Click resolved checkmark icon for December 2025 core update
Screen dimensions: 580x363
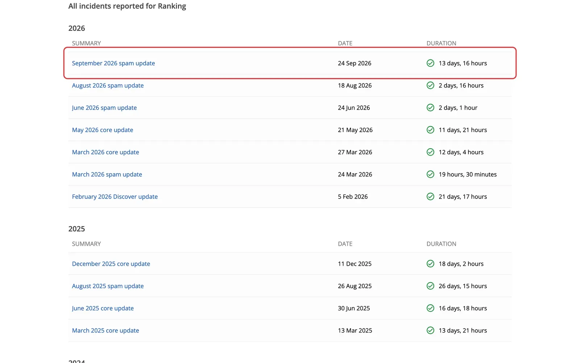click(430, 264)
